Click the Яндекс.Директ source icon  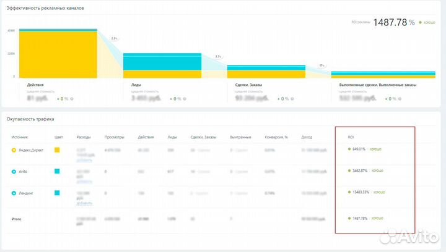pyautogui.click(x=14, y=150)
